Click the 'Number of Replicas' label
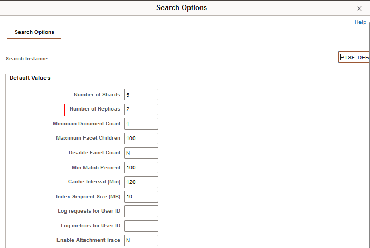Screen dimensions: 370x248 click(x=95, y=109)
